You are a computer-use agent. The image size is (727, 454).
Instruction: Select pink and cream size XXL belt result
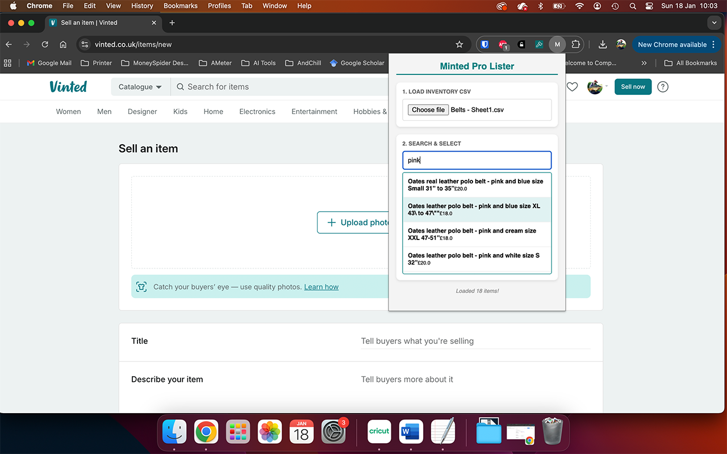coord(477,234)
